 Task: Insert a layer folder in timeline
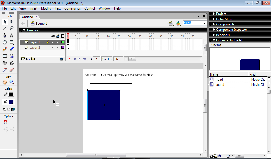tap(33, 59)
